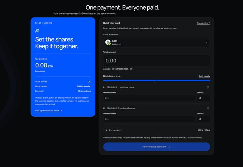
Task: Delete Recipient 1 with the trash icon
Action: click(x=208, y=87)
